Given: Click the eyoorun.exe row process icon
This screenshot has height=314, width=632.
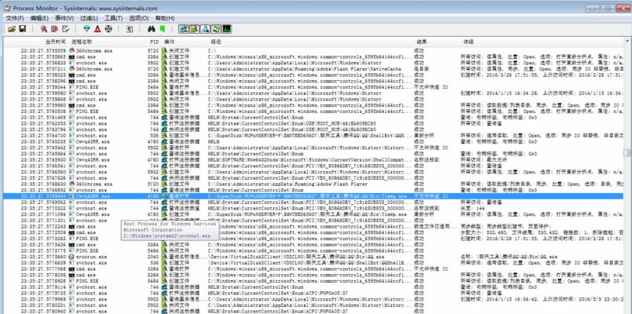Looking at the screenshot, I should [71, 257].
